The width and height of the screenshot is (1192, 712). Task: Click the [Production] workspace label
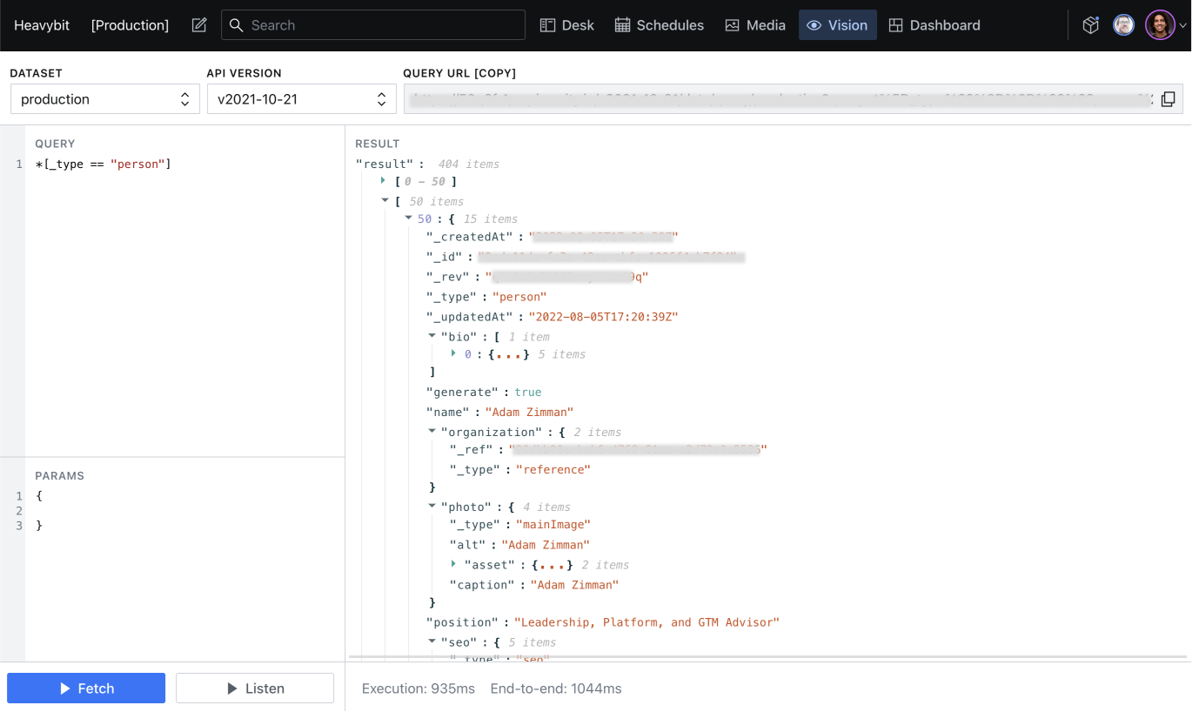point(130,25)
